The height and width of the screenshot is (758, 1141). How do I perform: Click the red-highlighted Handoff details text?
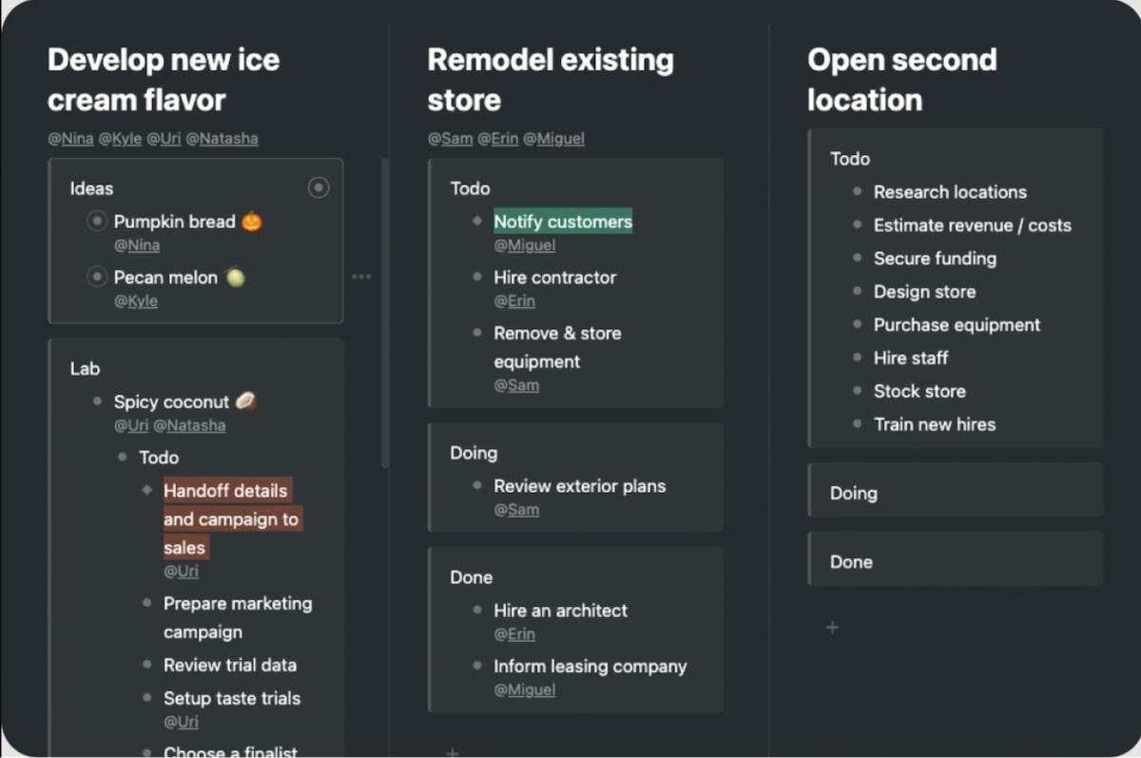(225, 491)
